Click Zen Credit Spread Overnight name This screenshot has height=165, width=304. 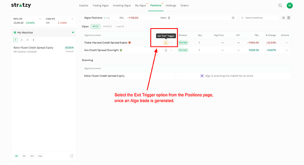click(x=101, y=50)
